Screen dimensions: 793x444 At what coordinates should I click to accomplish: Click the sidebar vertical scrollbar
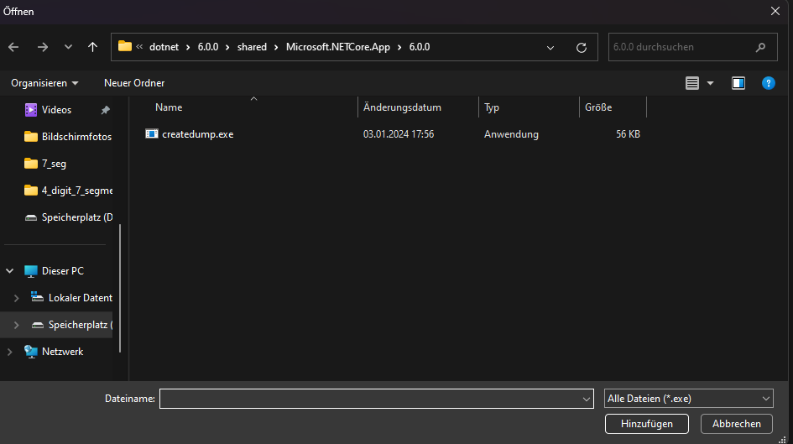120,288
